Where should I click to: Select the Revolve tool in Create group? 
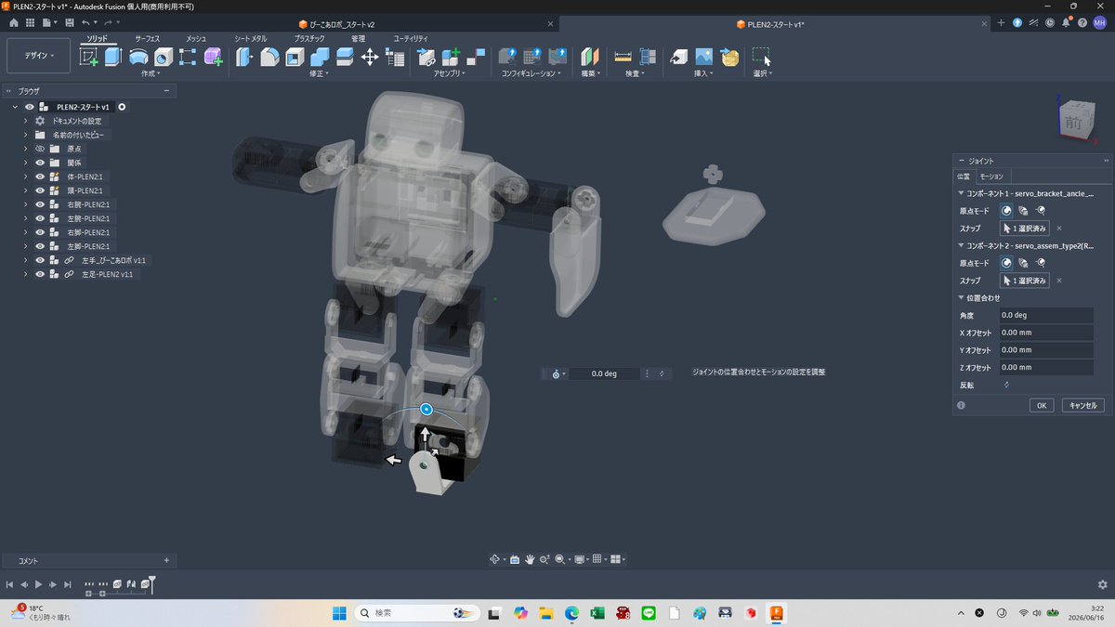point(138,57)
